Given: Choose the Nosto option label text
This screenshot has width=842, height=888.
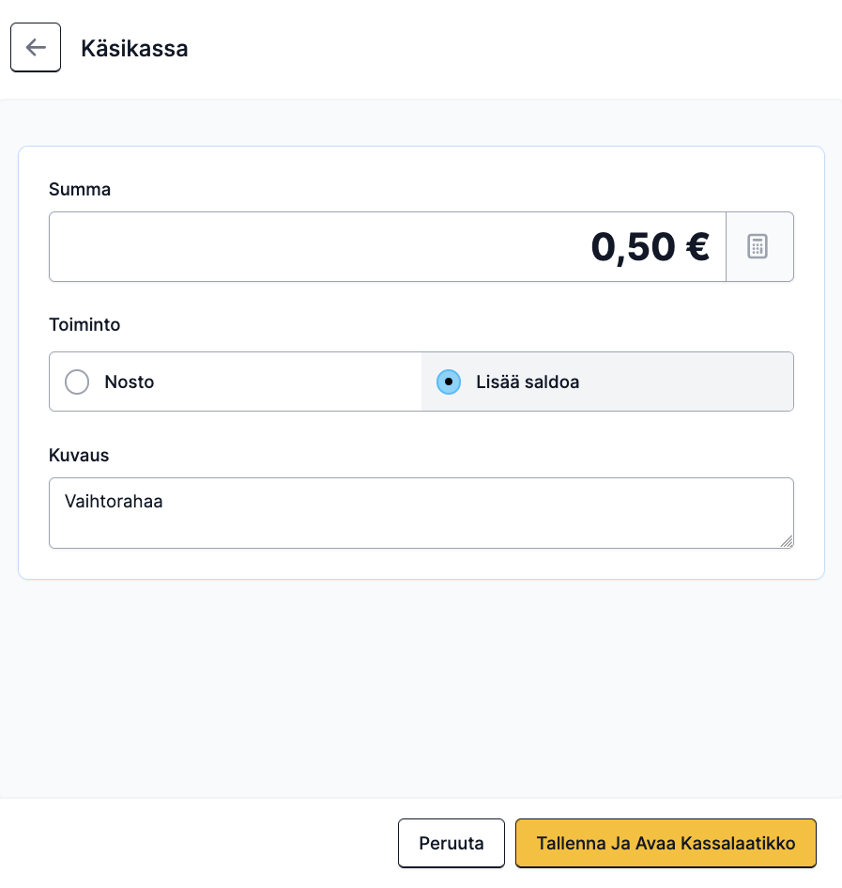Looking at the screenshot, I should 130,382.
